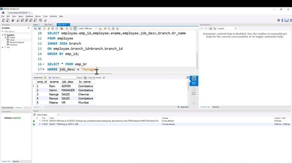Collapse the first schema tree node
Screen dimensions: 292x164
[x=3, y=35]
